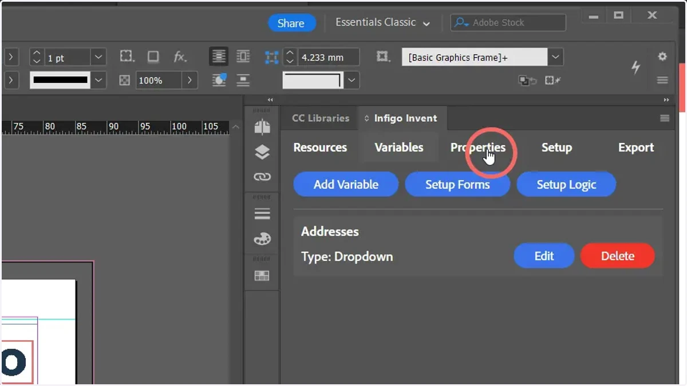
Task: Click the Basic Graphics Frame style field
Action: (475, 57)
